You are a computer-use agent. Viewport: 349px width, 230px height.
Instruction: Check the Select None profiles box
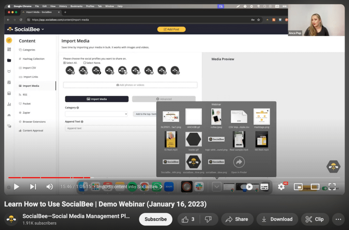point(85,63)
